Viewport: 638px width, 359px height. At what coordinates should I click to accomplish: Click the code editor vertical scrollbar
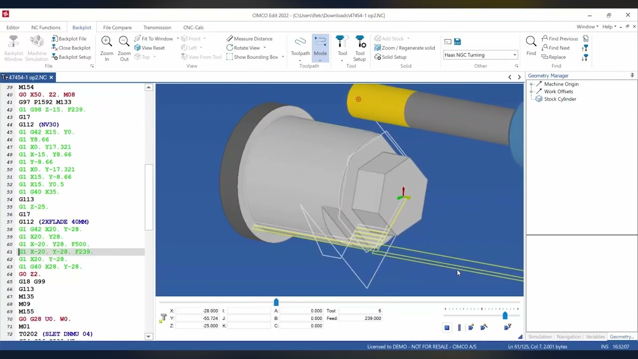[x=149, y=197]
